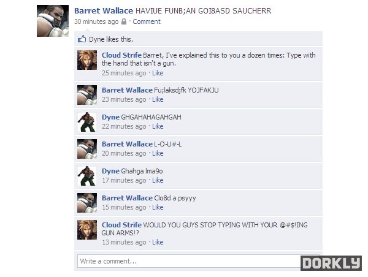This screenshot has width=368, height=277.
Task: Like Cloud's comment from 13 minutes ago
Action: pyautogui.click(x=158, y=242)
